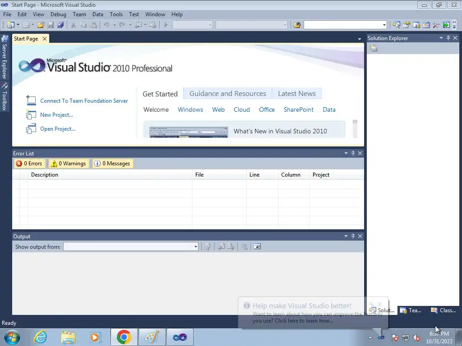Click the Redo arrow icon
This screenshot has width=462, height=346.
point(122,25)
